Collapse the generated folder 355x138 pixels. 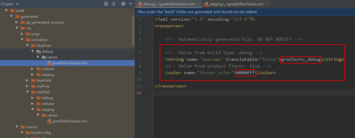(12, 17)
